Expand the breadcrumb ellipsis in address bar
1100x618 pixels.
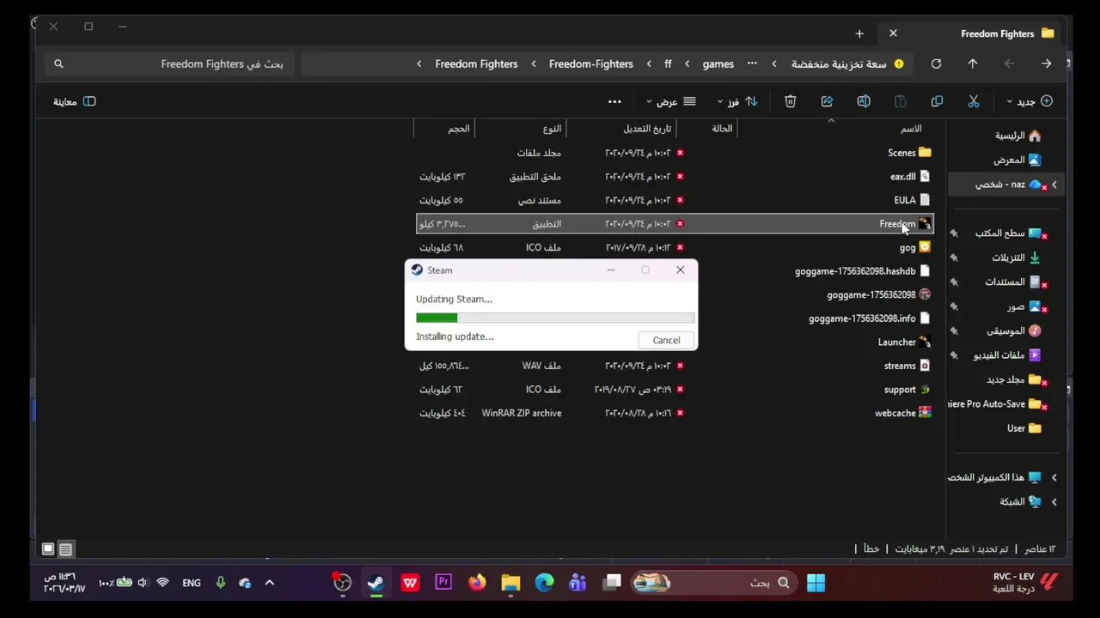(752, 64)
